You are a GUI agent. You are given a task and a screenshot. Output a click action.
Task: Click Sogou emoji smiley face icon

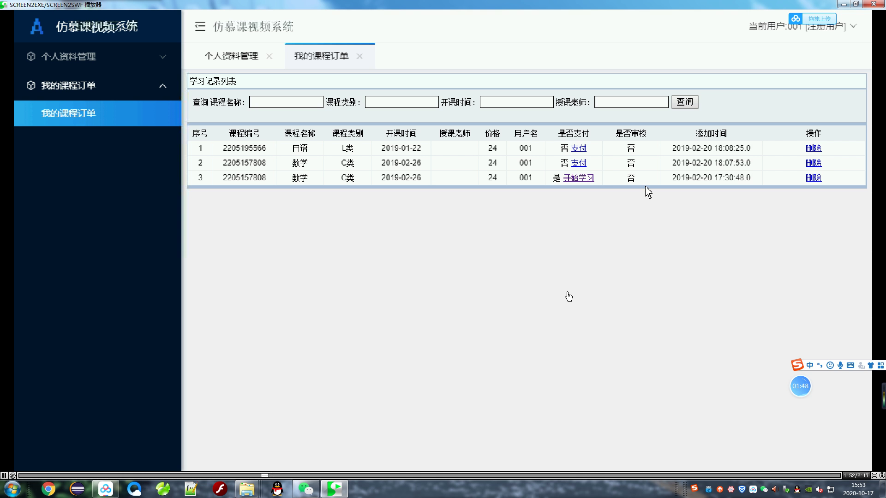point(830,365)
